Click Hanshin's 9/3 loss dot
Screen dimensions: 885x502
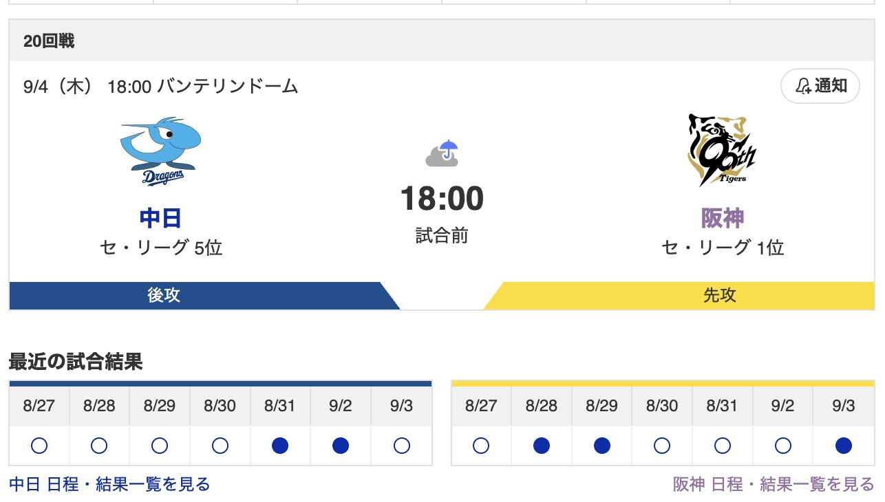click(844, 446)
